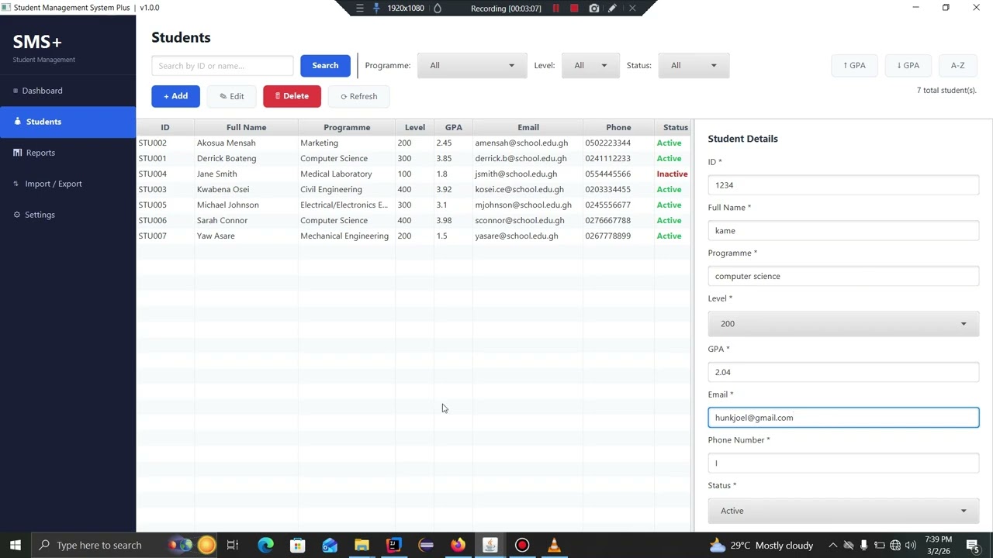993x558 pixels.
Task: Click the Inactive status of STU004
Action: pyautogui.click(x=672, y=174)
